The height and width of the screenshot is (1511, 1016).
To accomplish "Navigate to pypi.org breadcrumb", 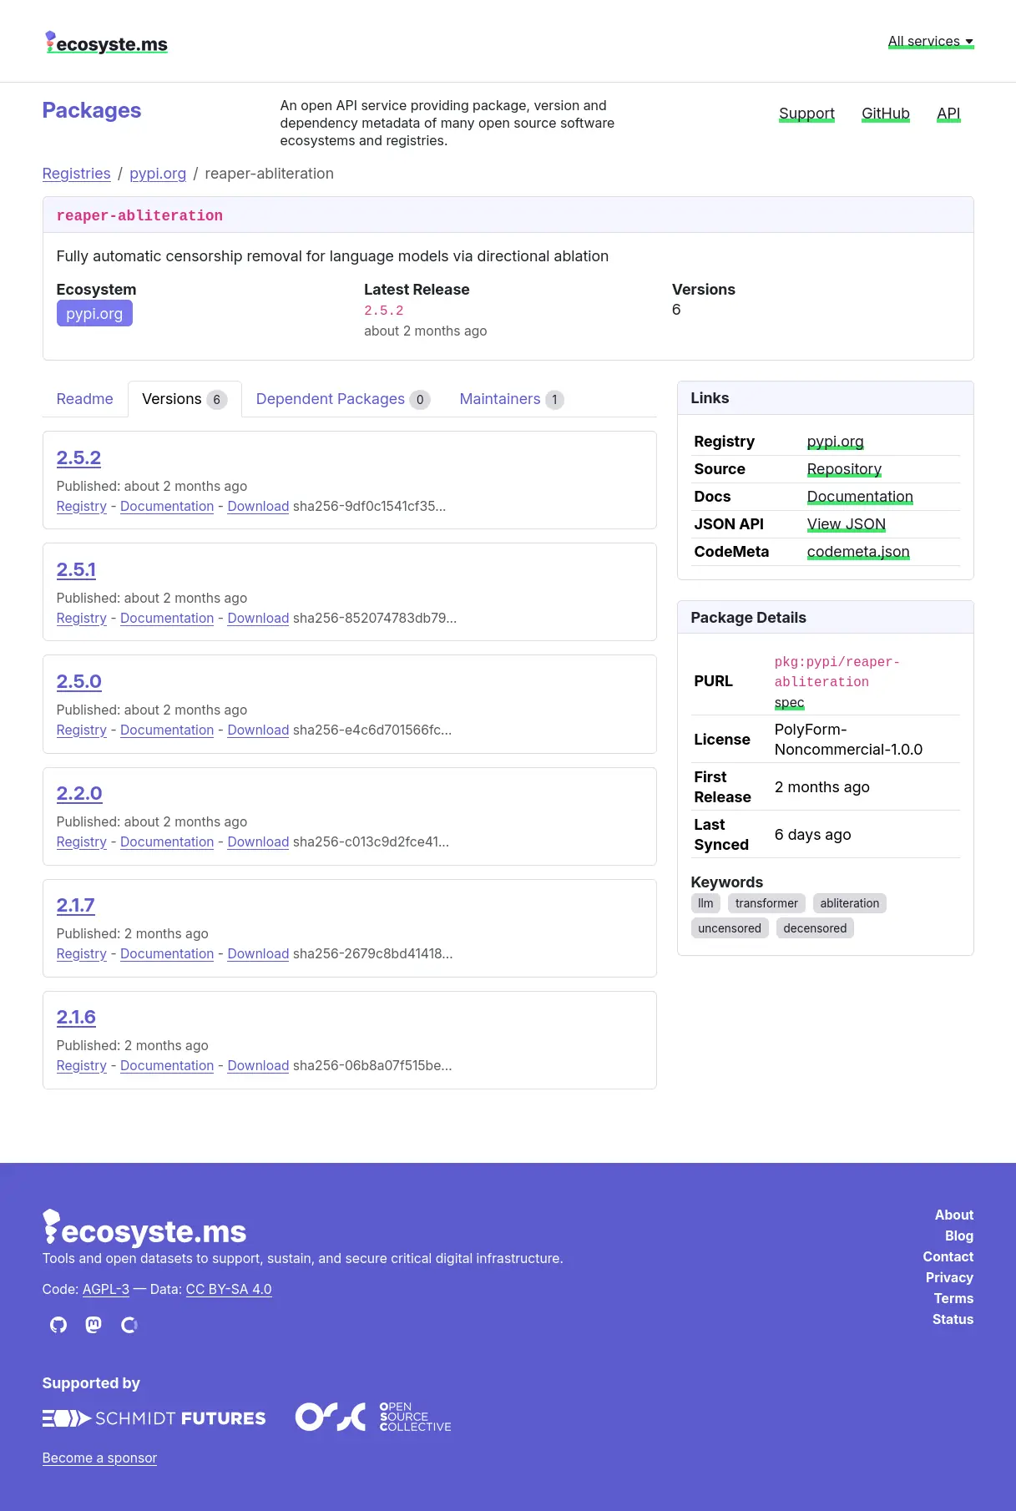I will coord(158,174).
